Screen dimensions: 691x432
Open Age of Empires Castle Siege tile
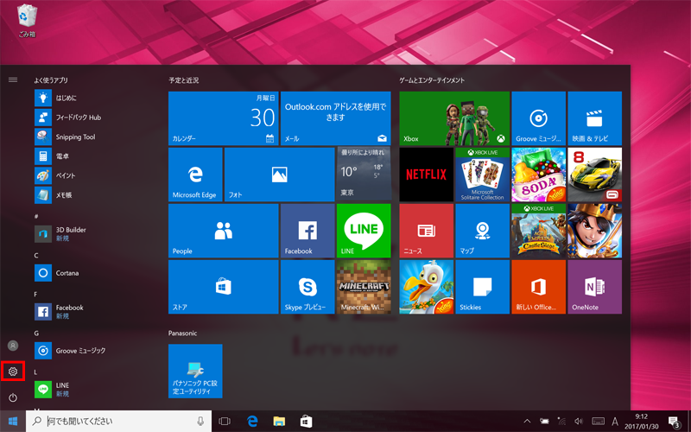click(538, 231)
